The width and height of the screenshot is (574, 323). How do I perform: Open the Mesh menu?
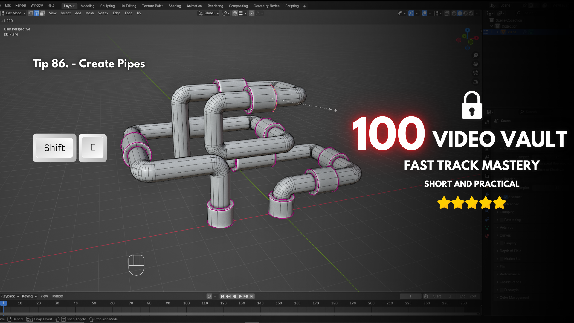pyautogui.click(x=89, y=13)
